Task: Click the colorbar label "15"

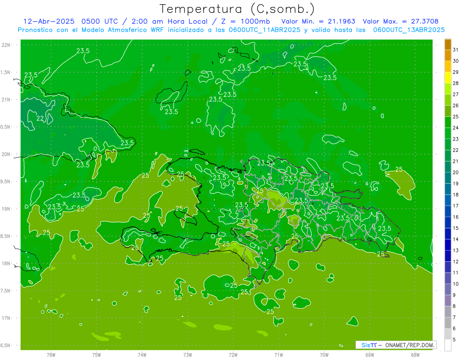Action: (x=456, y=228)
